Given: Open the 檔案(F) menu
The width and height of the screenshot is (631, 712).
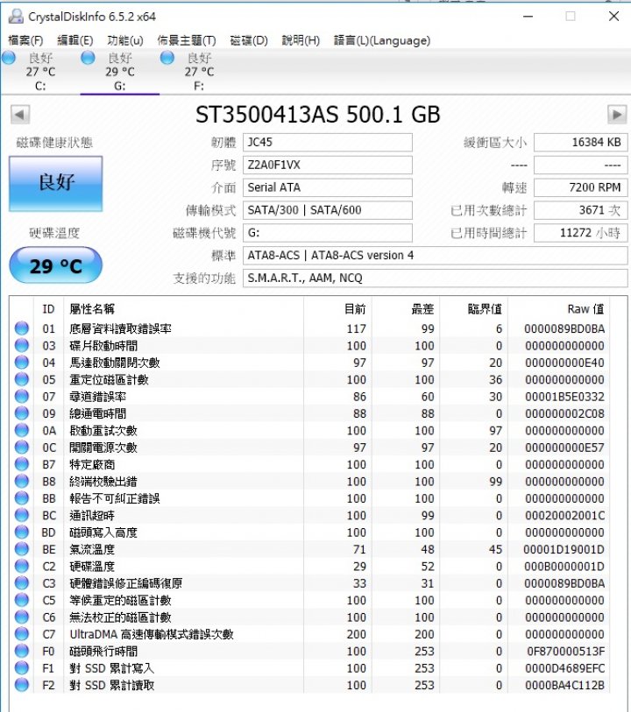Looking at the screenshot, I should pos(25,40).
